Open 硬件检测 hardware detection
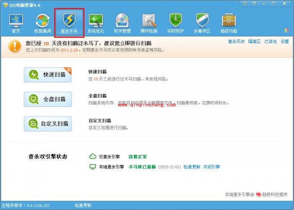294x210 pixels. pyautogui.click(x=149, y=24)
